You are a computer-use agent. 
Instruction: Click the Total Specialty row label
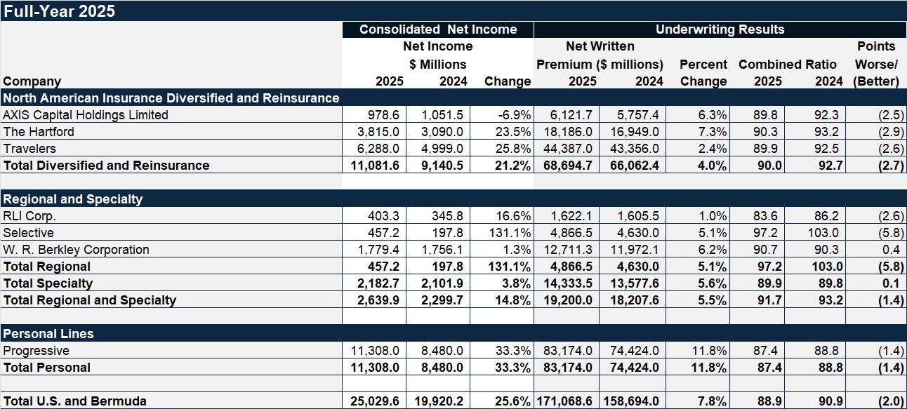point(48,283)
